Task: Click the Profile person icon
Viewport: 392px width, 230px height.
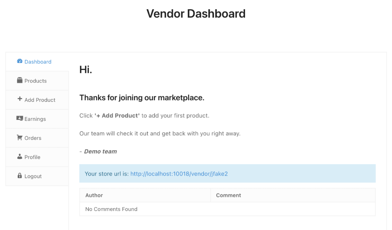Action: tap(20, 157)
